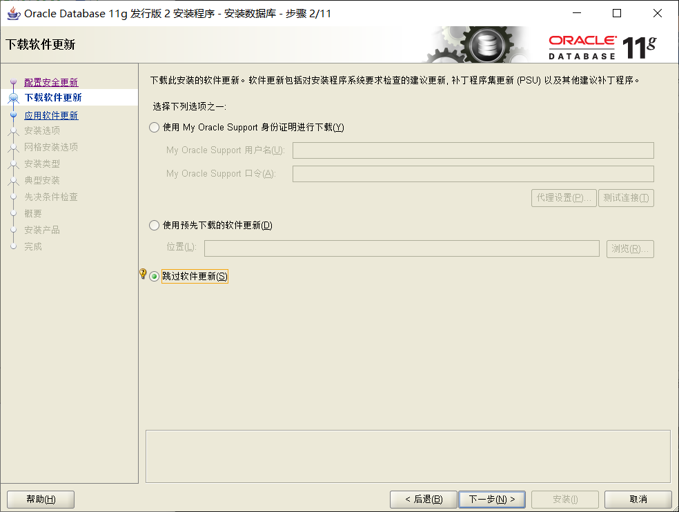Click the 安装(I) button
The image size is (679, 512).
[565, 500]
